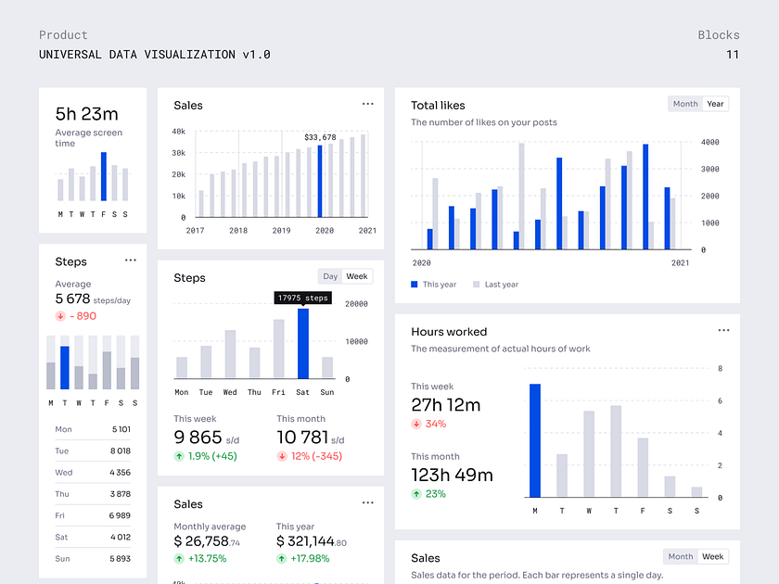Image resolution: width=779 pixels, height=584 pixels.
Task: Open the Steps card options menu
Action: point(131,260)
